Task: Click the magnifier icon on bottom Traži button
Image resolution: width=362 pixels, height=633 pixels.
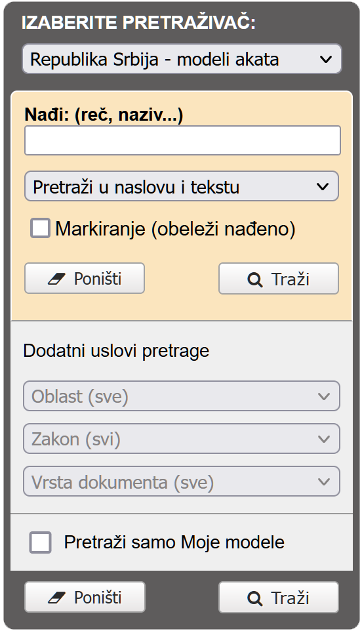Action: click(254, 598)
